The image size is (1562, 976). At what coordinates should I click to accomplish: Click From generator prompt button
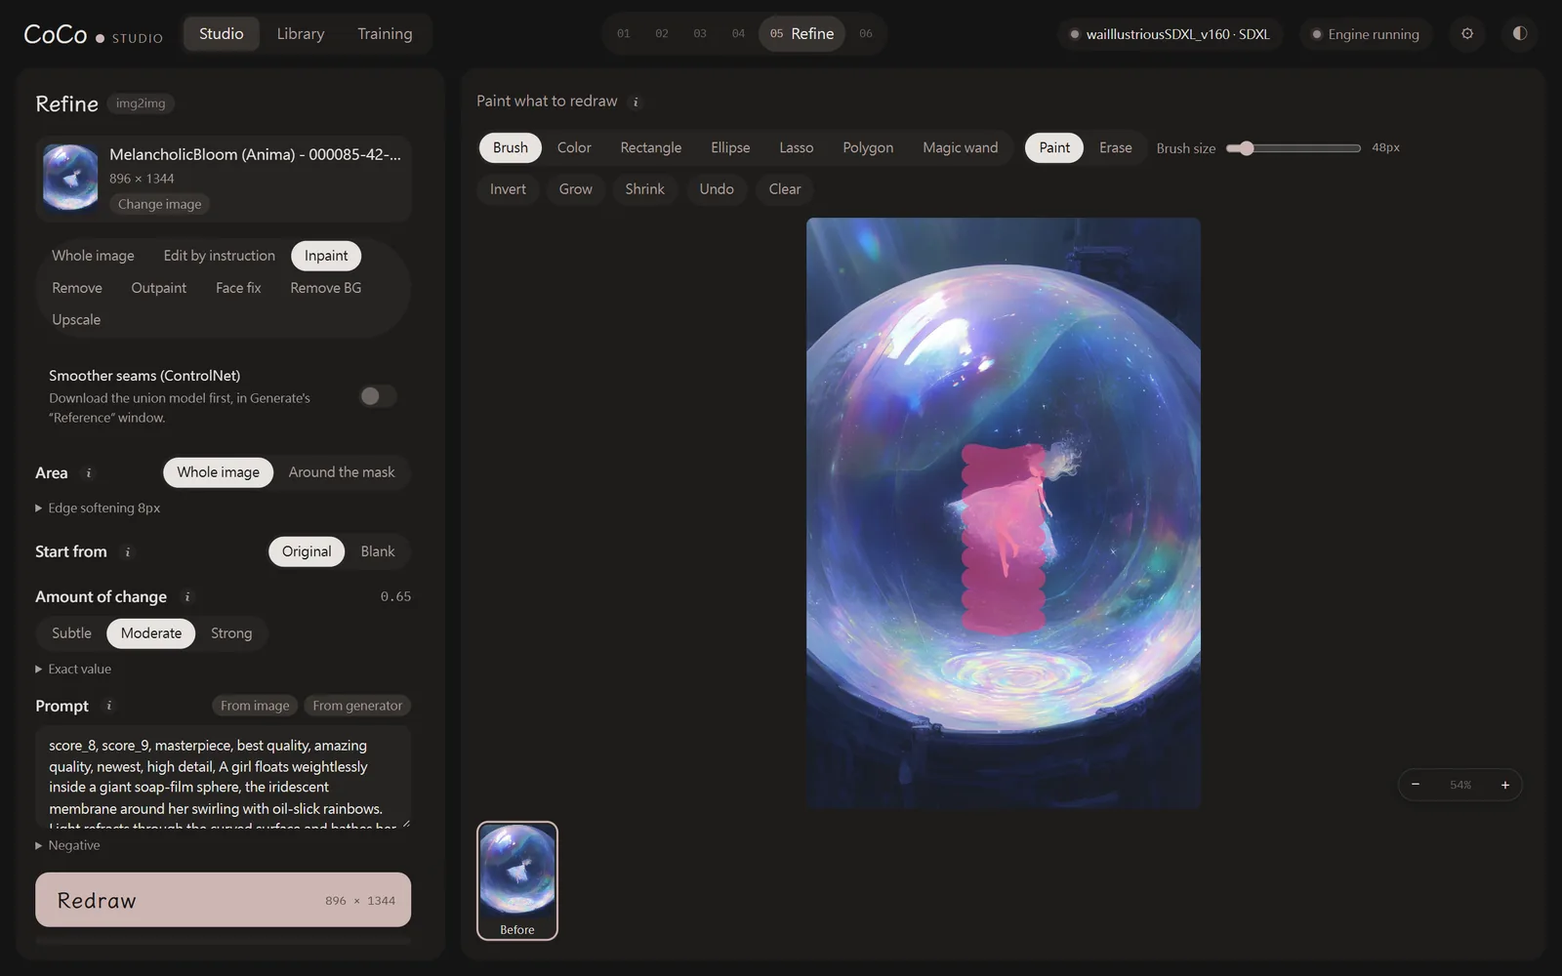tap(357, 706)
